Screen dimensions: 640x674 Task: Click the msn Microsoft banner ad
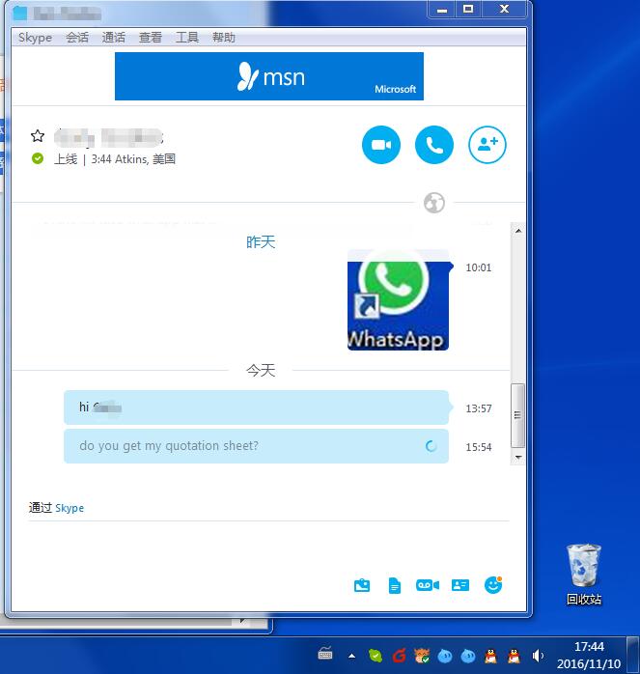tap(269, 76)
